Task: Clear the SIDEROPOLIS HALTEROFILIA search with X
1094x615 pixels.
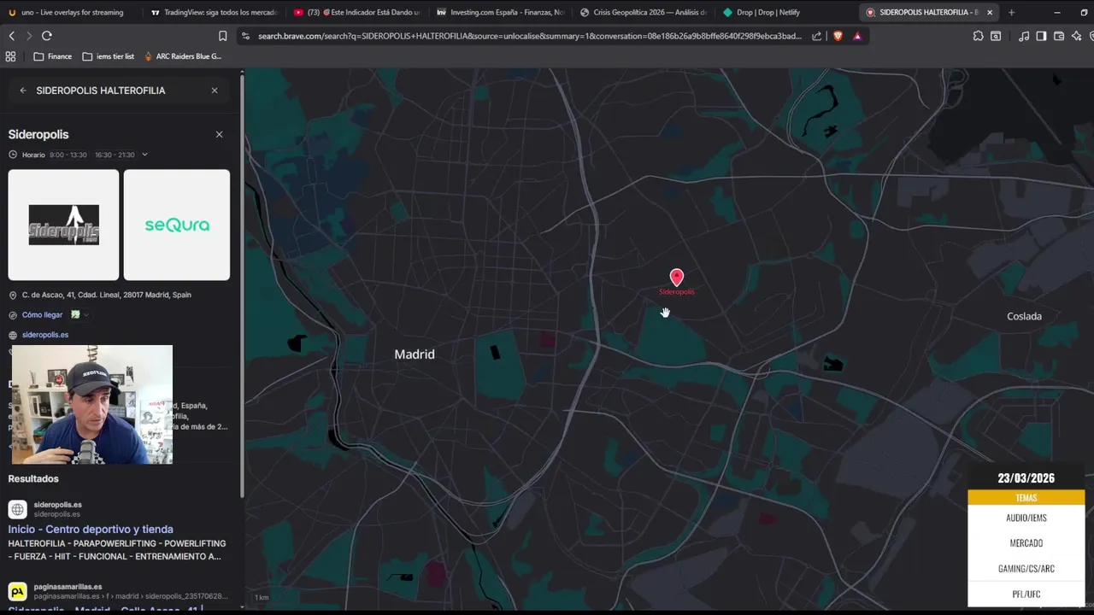Action: [215, 91]
